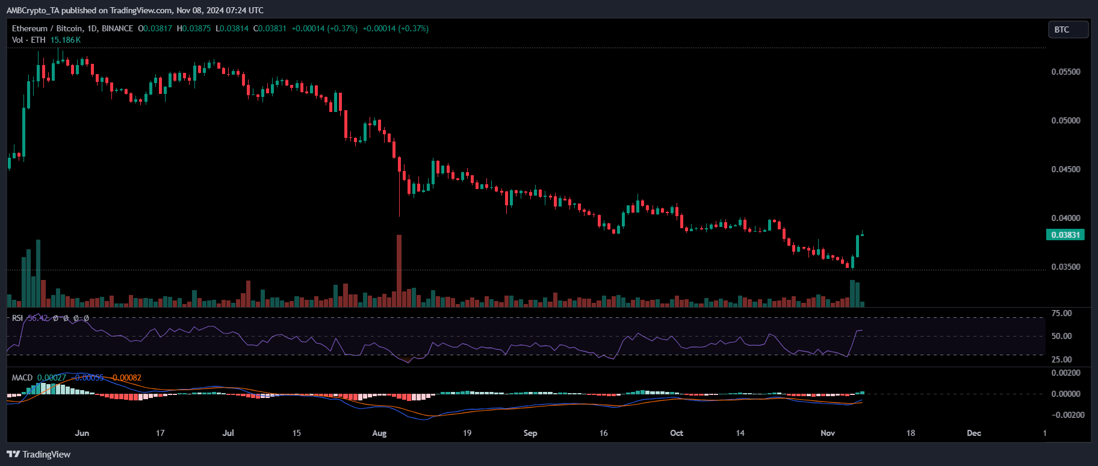Viewport: 1098px width, 466px height.
Task: Click the close price C0.03831
Action: click(270, 28)
